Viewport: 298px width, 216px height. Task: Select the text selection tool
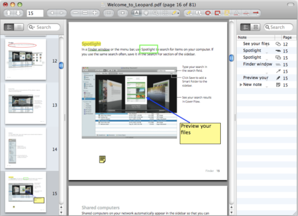tap(136, 13)
